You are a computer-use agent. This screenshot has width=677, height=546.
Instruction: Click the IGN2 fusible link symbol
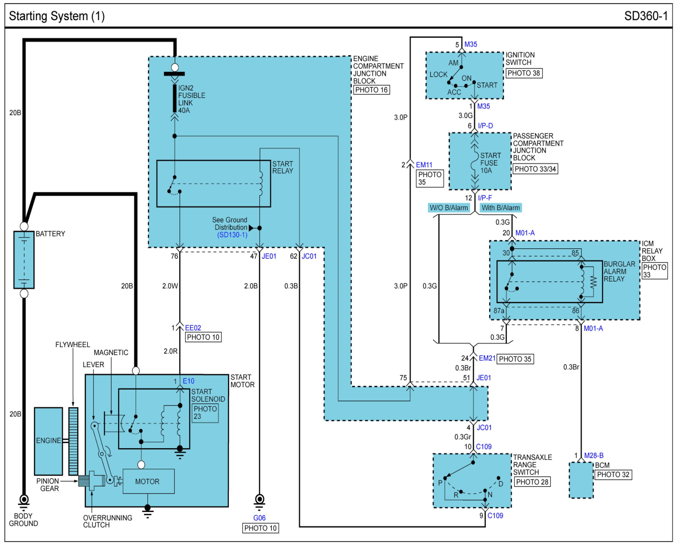click(x=175, y=98)
